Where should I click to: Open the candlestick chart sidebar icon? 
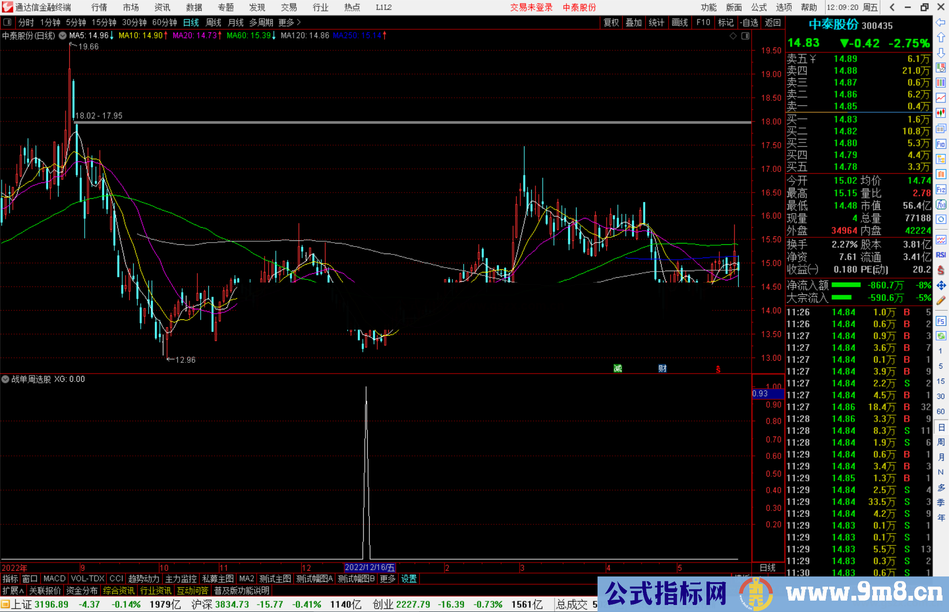click(941, 113)
